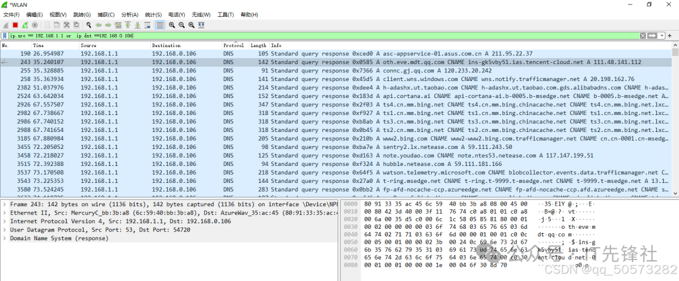Expand the User Datagram Protocol details
679x281 pixels.
coord(5,230)
